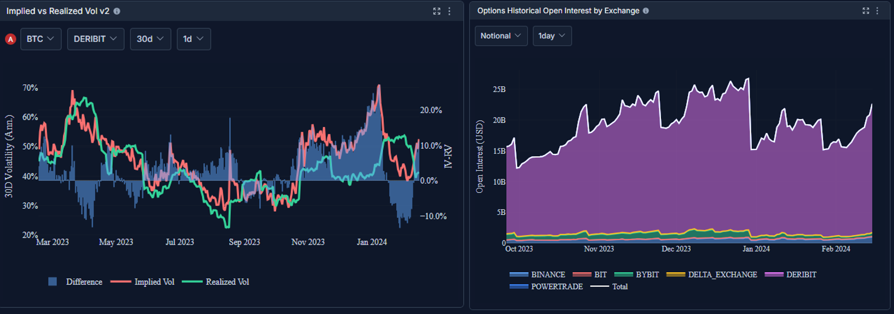Click the Jan 2024 label on volatility chart

click(x=372, y=242)
